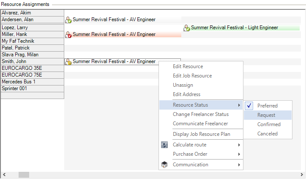Viewport: 306px width, 179px height.
Task: Set resource status to Canceled
Action: click(x=267, y=134)
